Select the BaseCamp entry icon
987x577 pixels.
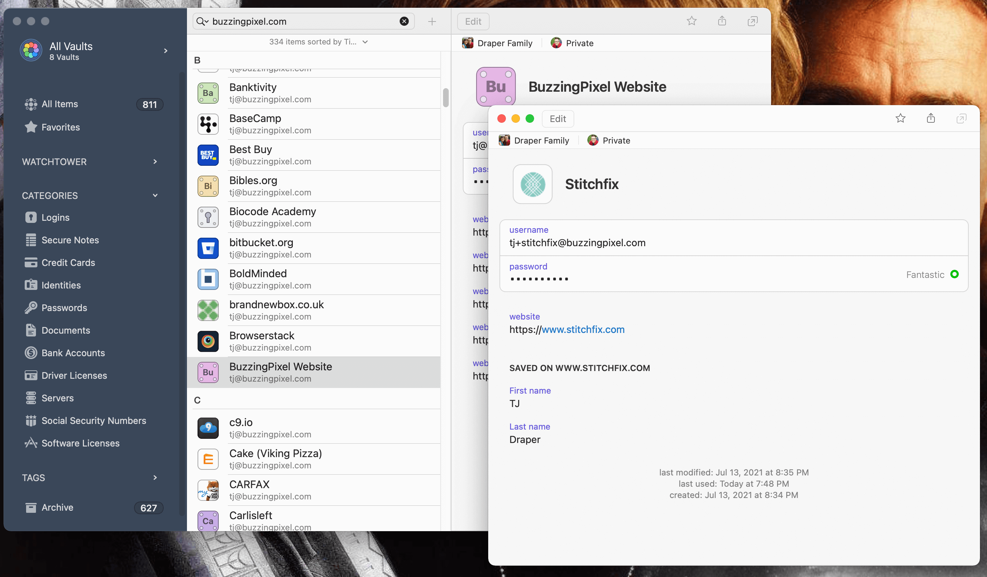pyautogui.click(x=208, y=124)
